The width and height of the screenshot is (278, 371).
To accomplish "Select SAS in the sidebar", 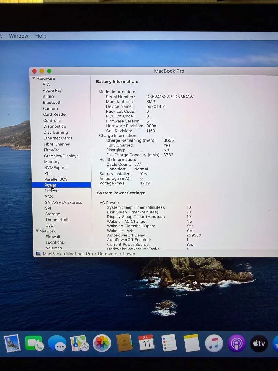I will coord(49,196).
